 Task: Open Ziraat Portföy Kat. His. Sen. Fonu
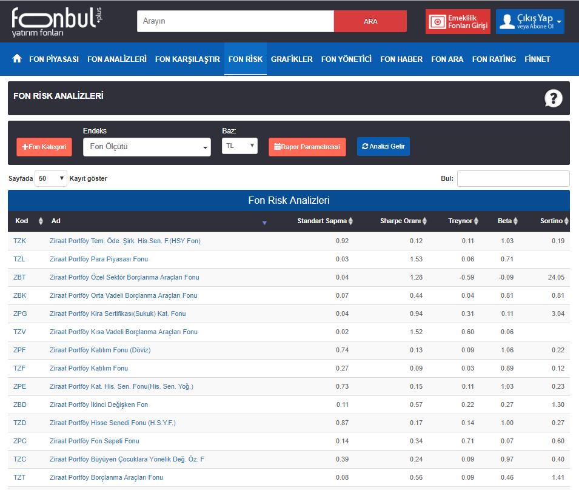(121, 386)
